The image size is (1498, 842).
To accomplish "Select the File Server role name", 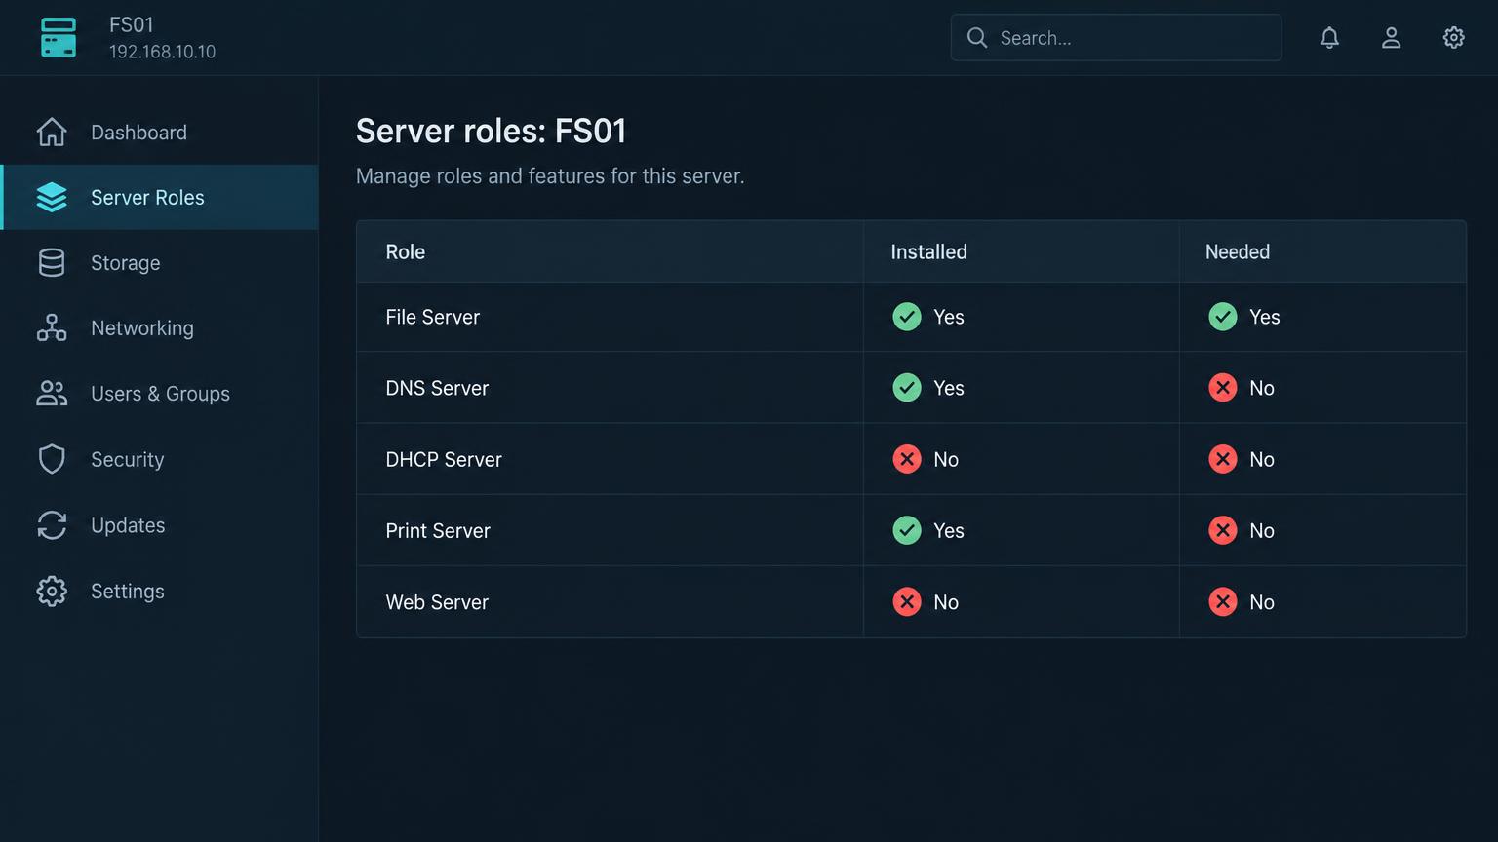I will click(433, 317).
